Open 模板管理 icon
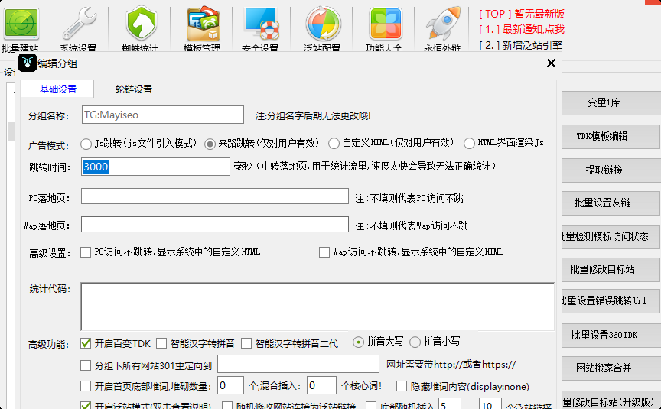This screenshot has height=409, width=661. tap(203, 24)
